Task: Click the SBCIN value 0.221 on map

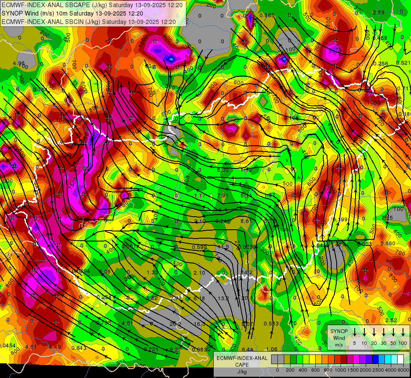Action: (151, 349)
